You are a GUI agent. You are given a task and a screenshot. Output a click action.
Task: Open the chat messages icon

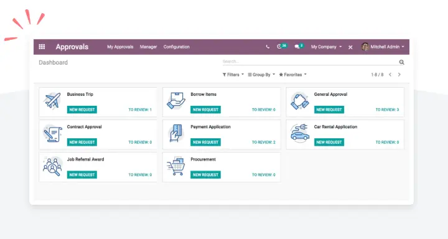pos(297,47)
